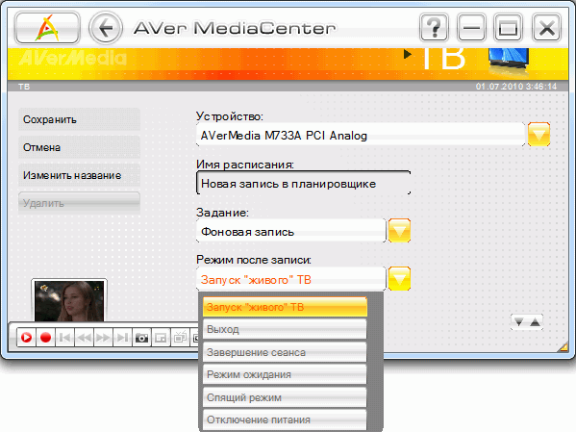Toggle picture-in-picture icon
This screenshot has width=576, height=432.
pos(161,337)
